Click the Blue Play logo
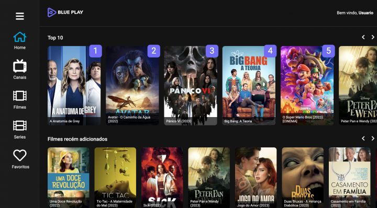 pos(65,12)
